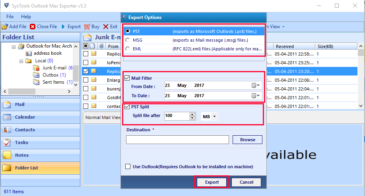
Task: Collapse the Local folder tree node
Action: (x=21, y=61)
